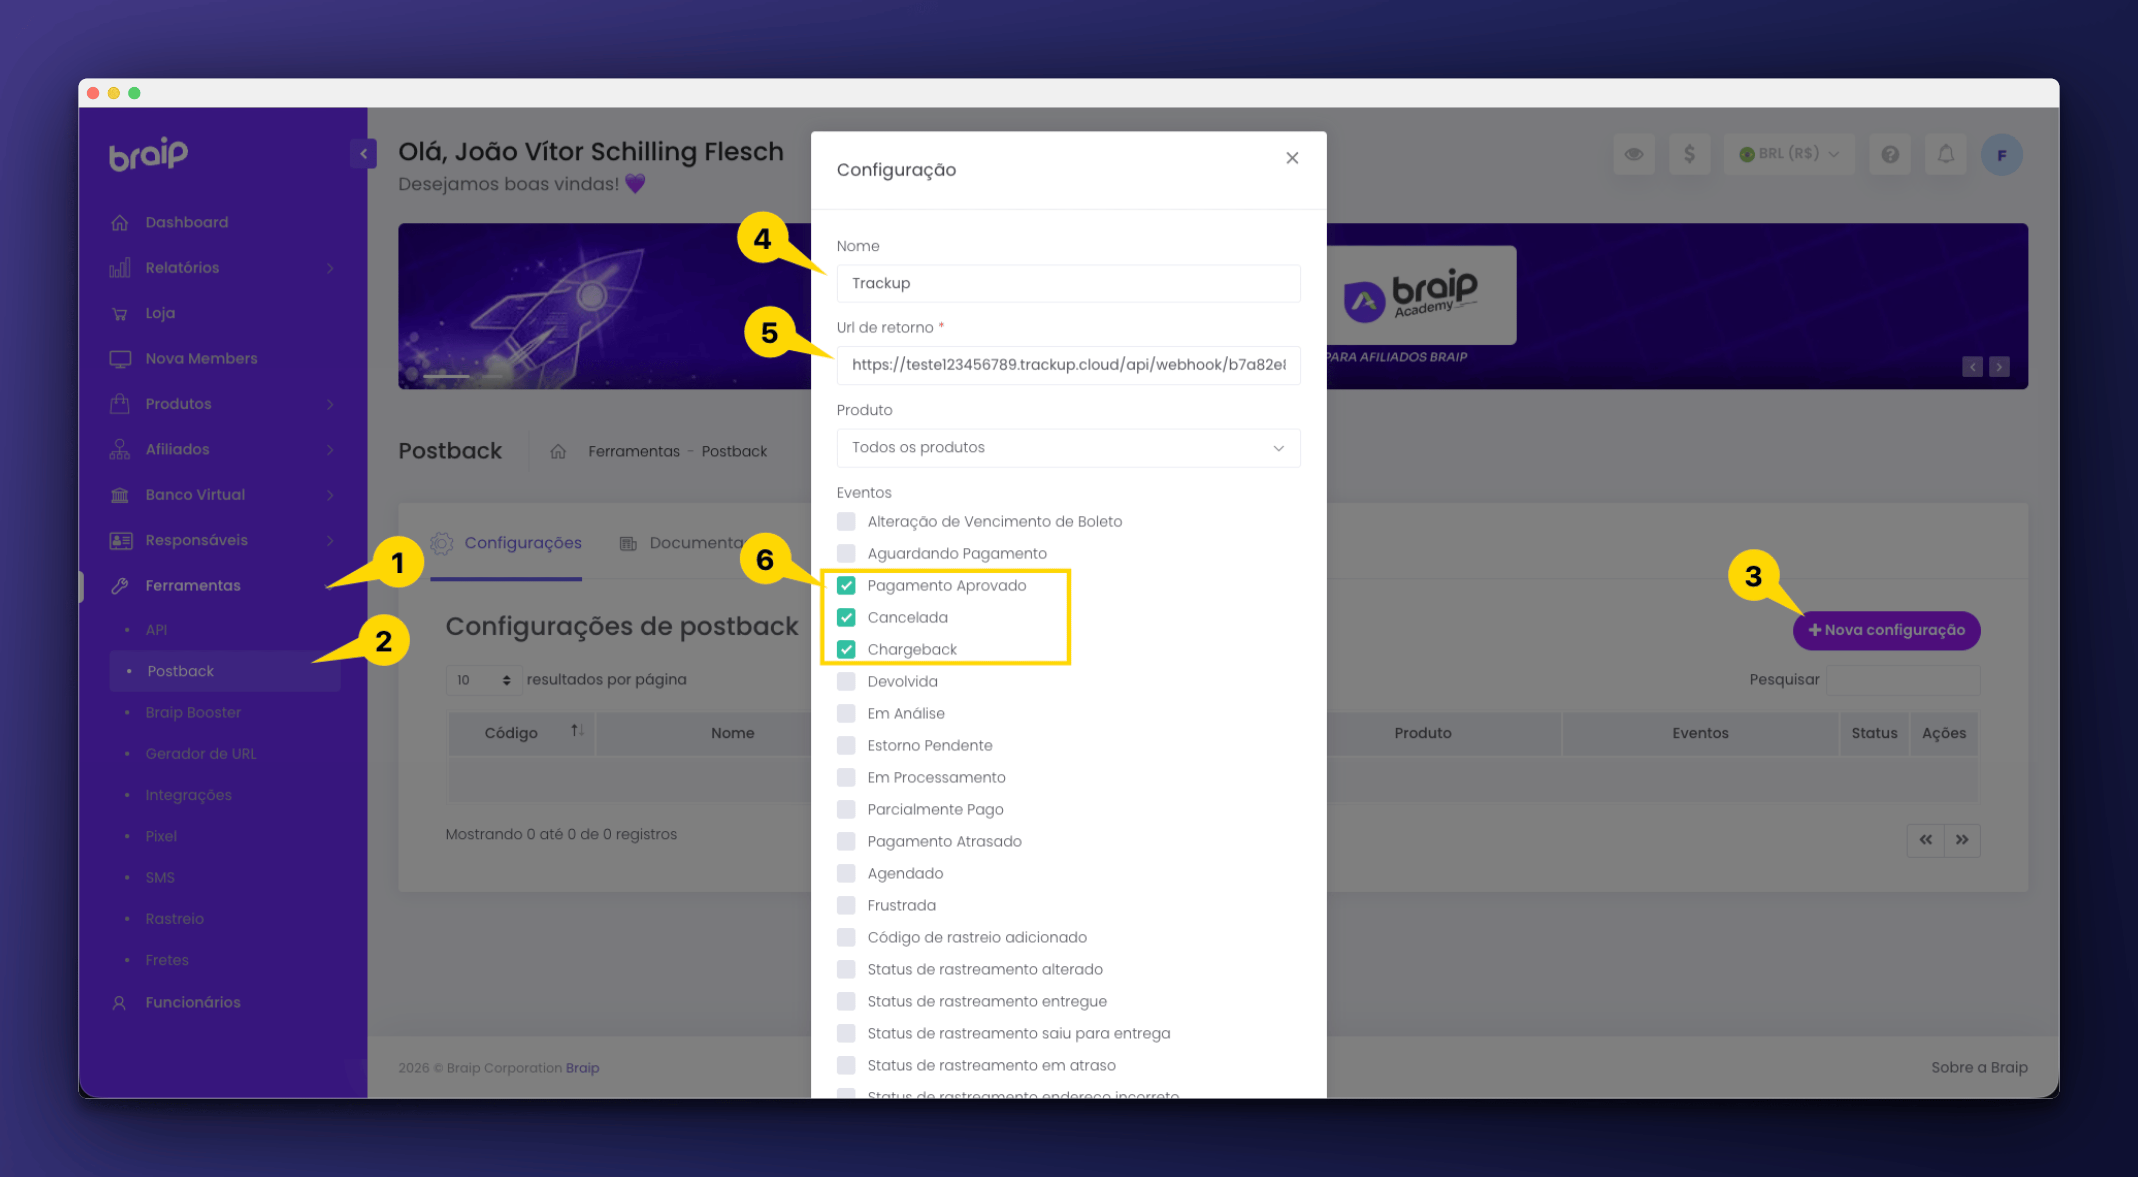
Task: Collapse the sidebar with the arrow button
Action: click(363, 154)
